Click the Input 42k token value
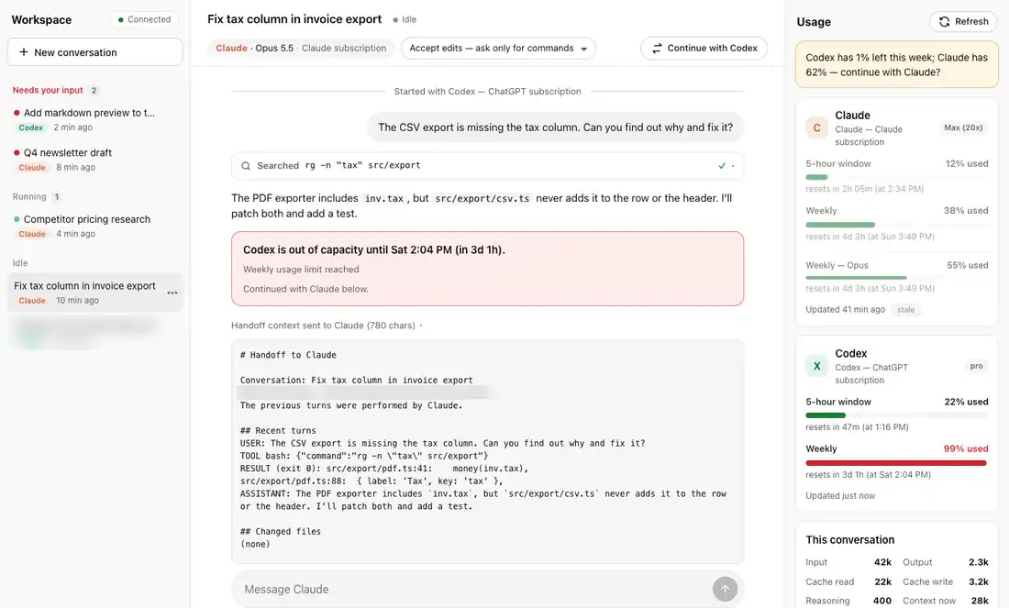This screenshot has width=1009, height=608. (x=882, y=562)
